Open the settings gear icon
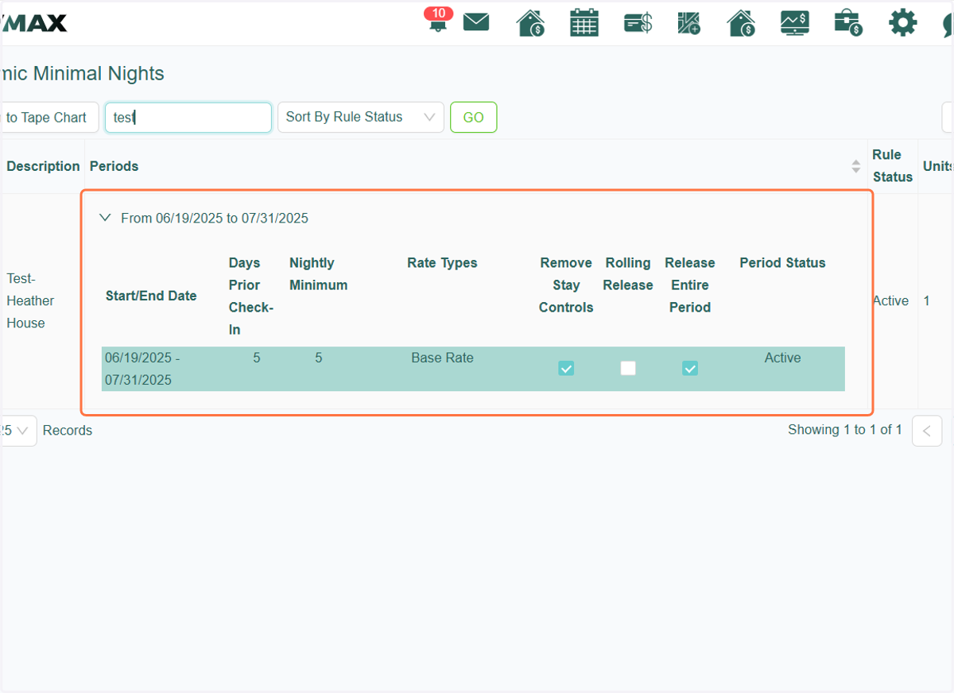Image resolution: width=954 pixels, height=693 pixels. click(902, 22)
